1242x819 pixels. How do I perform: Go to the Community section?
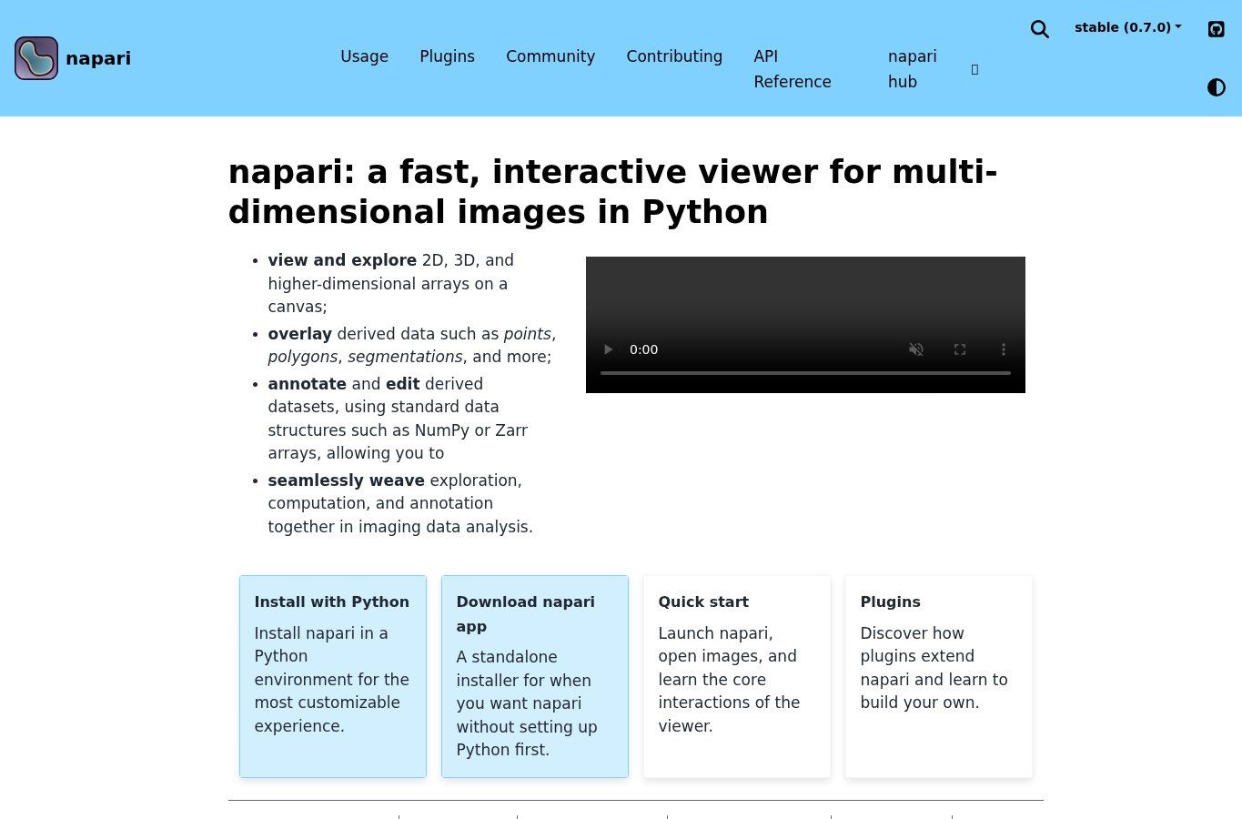coord(550,56)
